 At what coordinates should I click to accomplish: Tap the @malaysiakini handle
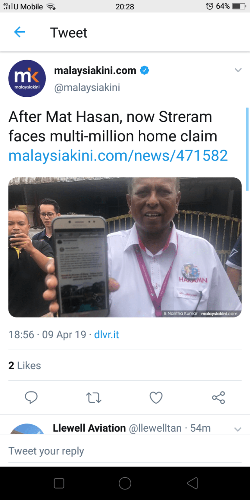(87, 87)
